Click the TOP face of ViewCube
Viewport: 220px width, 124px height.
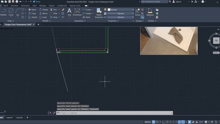[216, 41]
